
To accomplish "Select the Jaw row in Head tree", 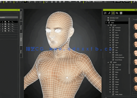I will coord(116,87).
